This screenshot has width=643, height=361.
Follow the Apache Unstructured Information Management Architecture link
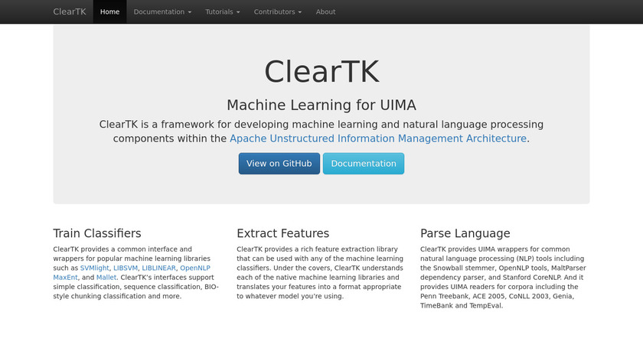point(378,138)
